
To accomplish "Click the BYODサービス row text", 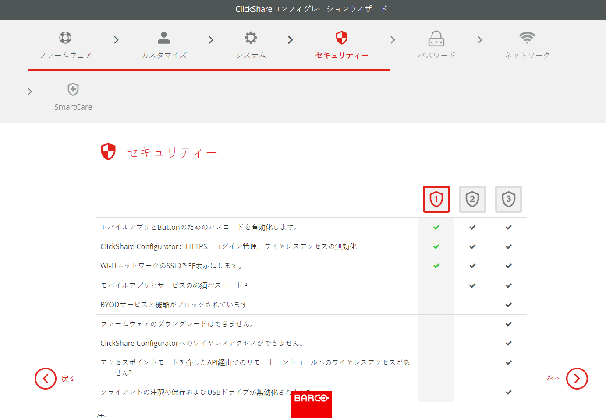I will click(x=174, y=305).
